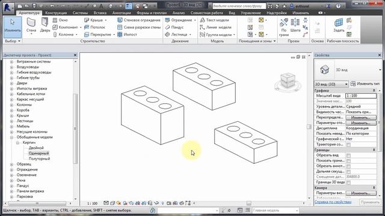Viewport: 385px width, 216px height.
Task: Select the Стена wall tool
Action: (x=31, y=26)
